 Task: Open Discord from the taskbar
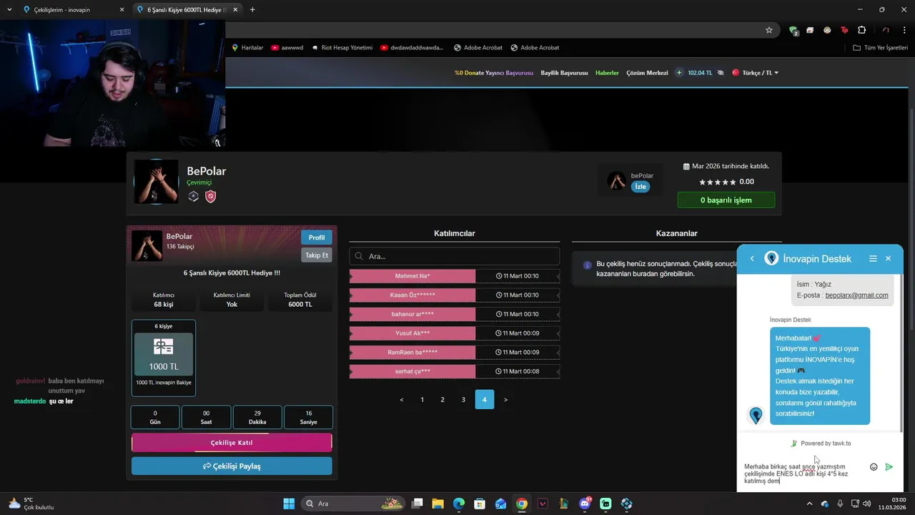pos(585,504)
